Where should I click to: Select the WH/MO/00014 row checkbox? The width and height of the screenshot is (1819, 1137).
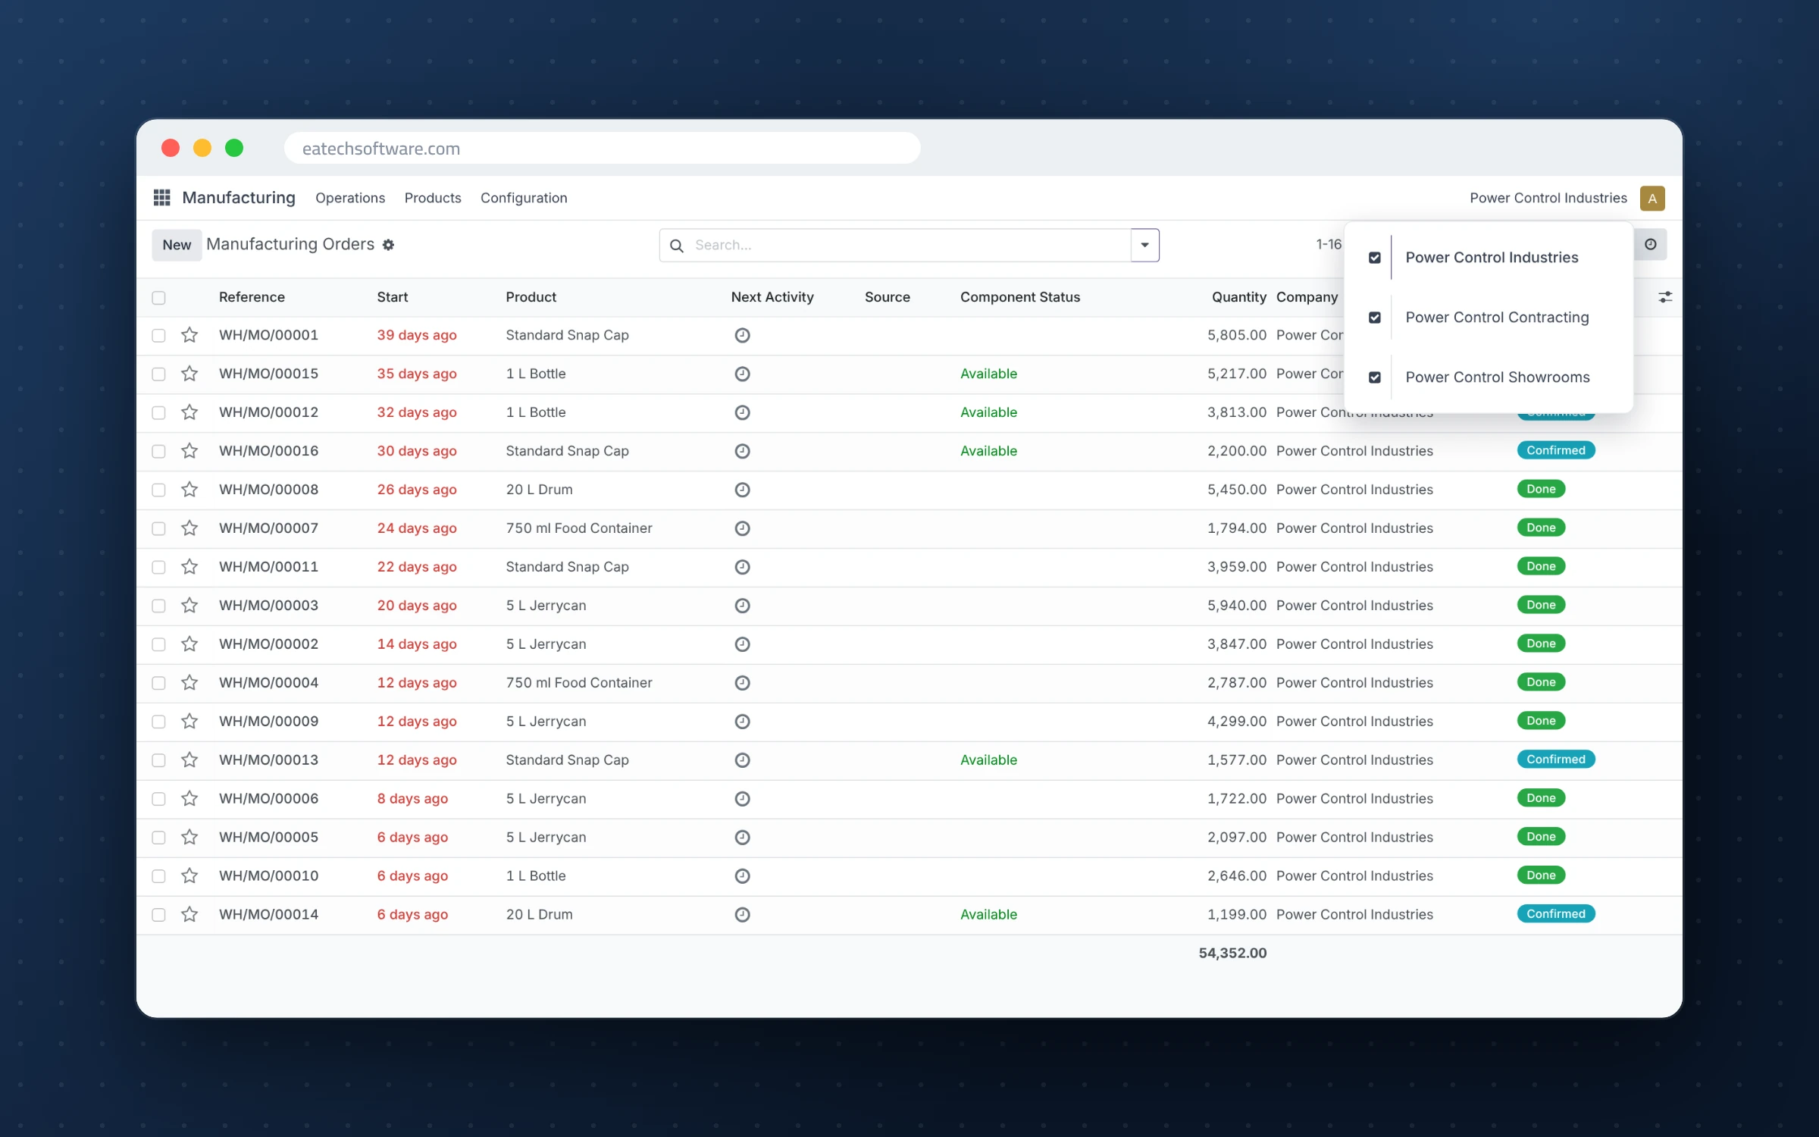(158, 916)
